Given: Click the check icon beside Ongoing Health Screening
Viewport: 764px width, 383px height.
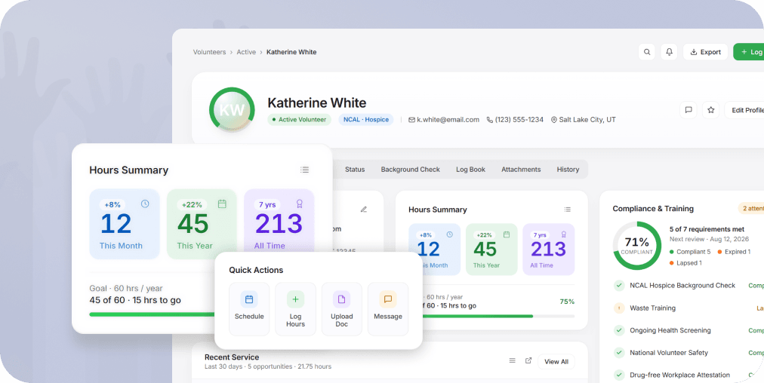Looking at the screenshot, I should coord(619,330).
